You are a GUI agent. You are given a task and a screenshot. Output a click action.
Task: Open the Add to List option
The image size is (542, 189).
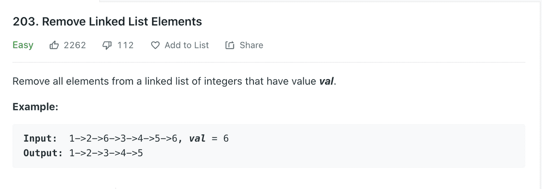pos(186,45)
